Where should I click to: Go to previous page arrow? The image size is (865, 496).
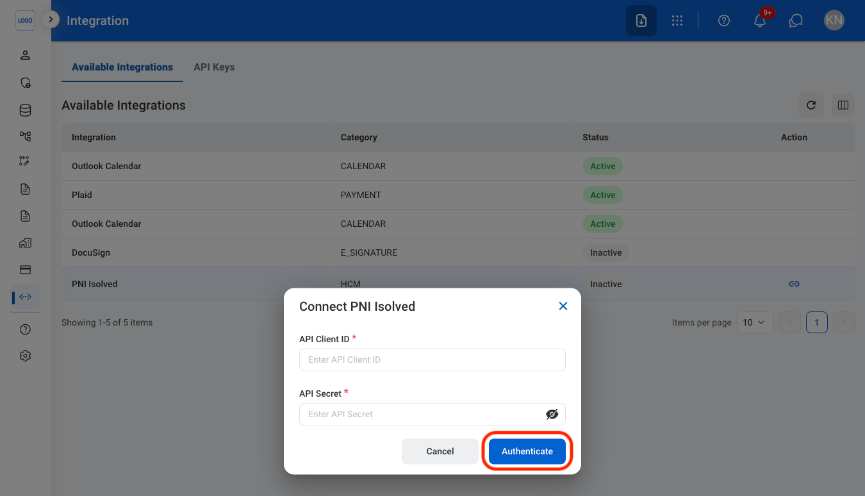pos(791,322)
